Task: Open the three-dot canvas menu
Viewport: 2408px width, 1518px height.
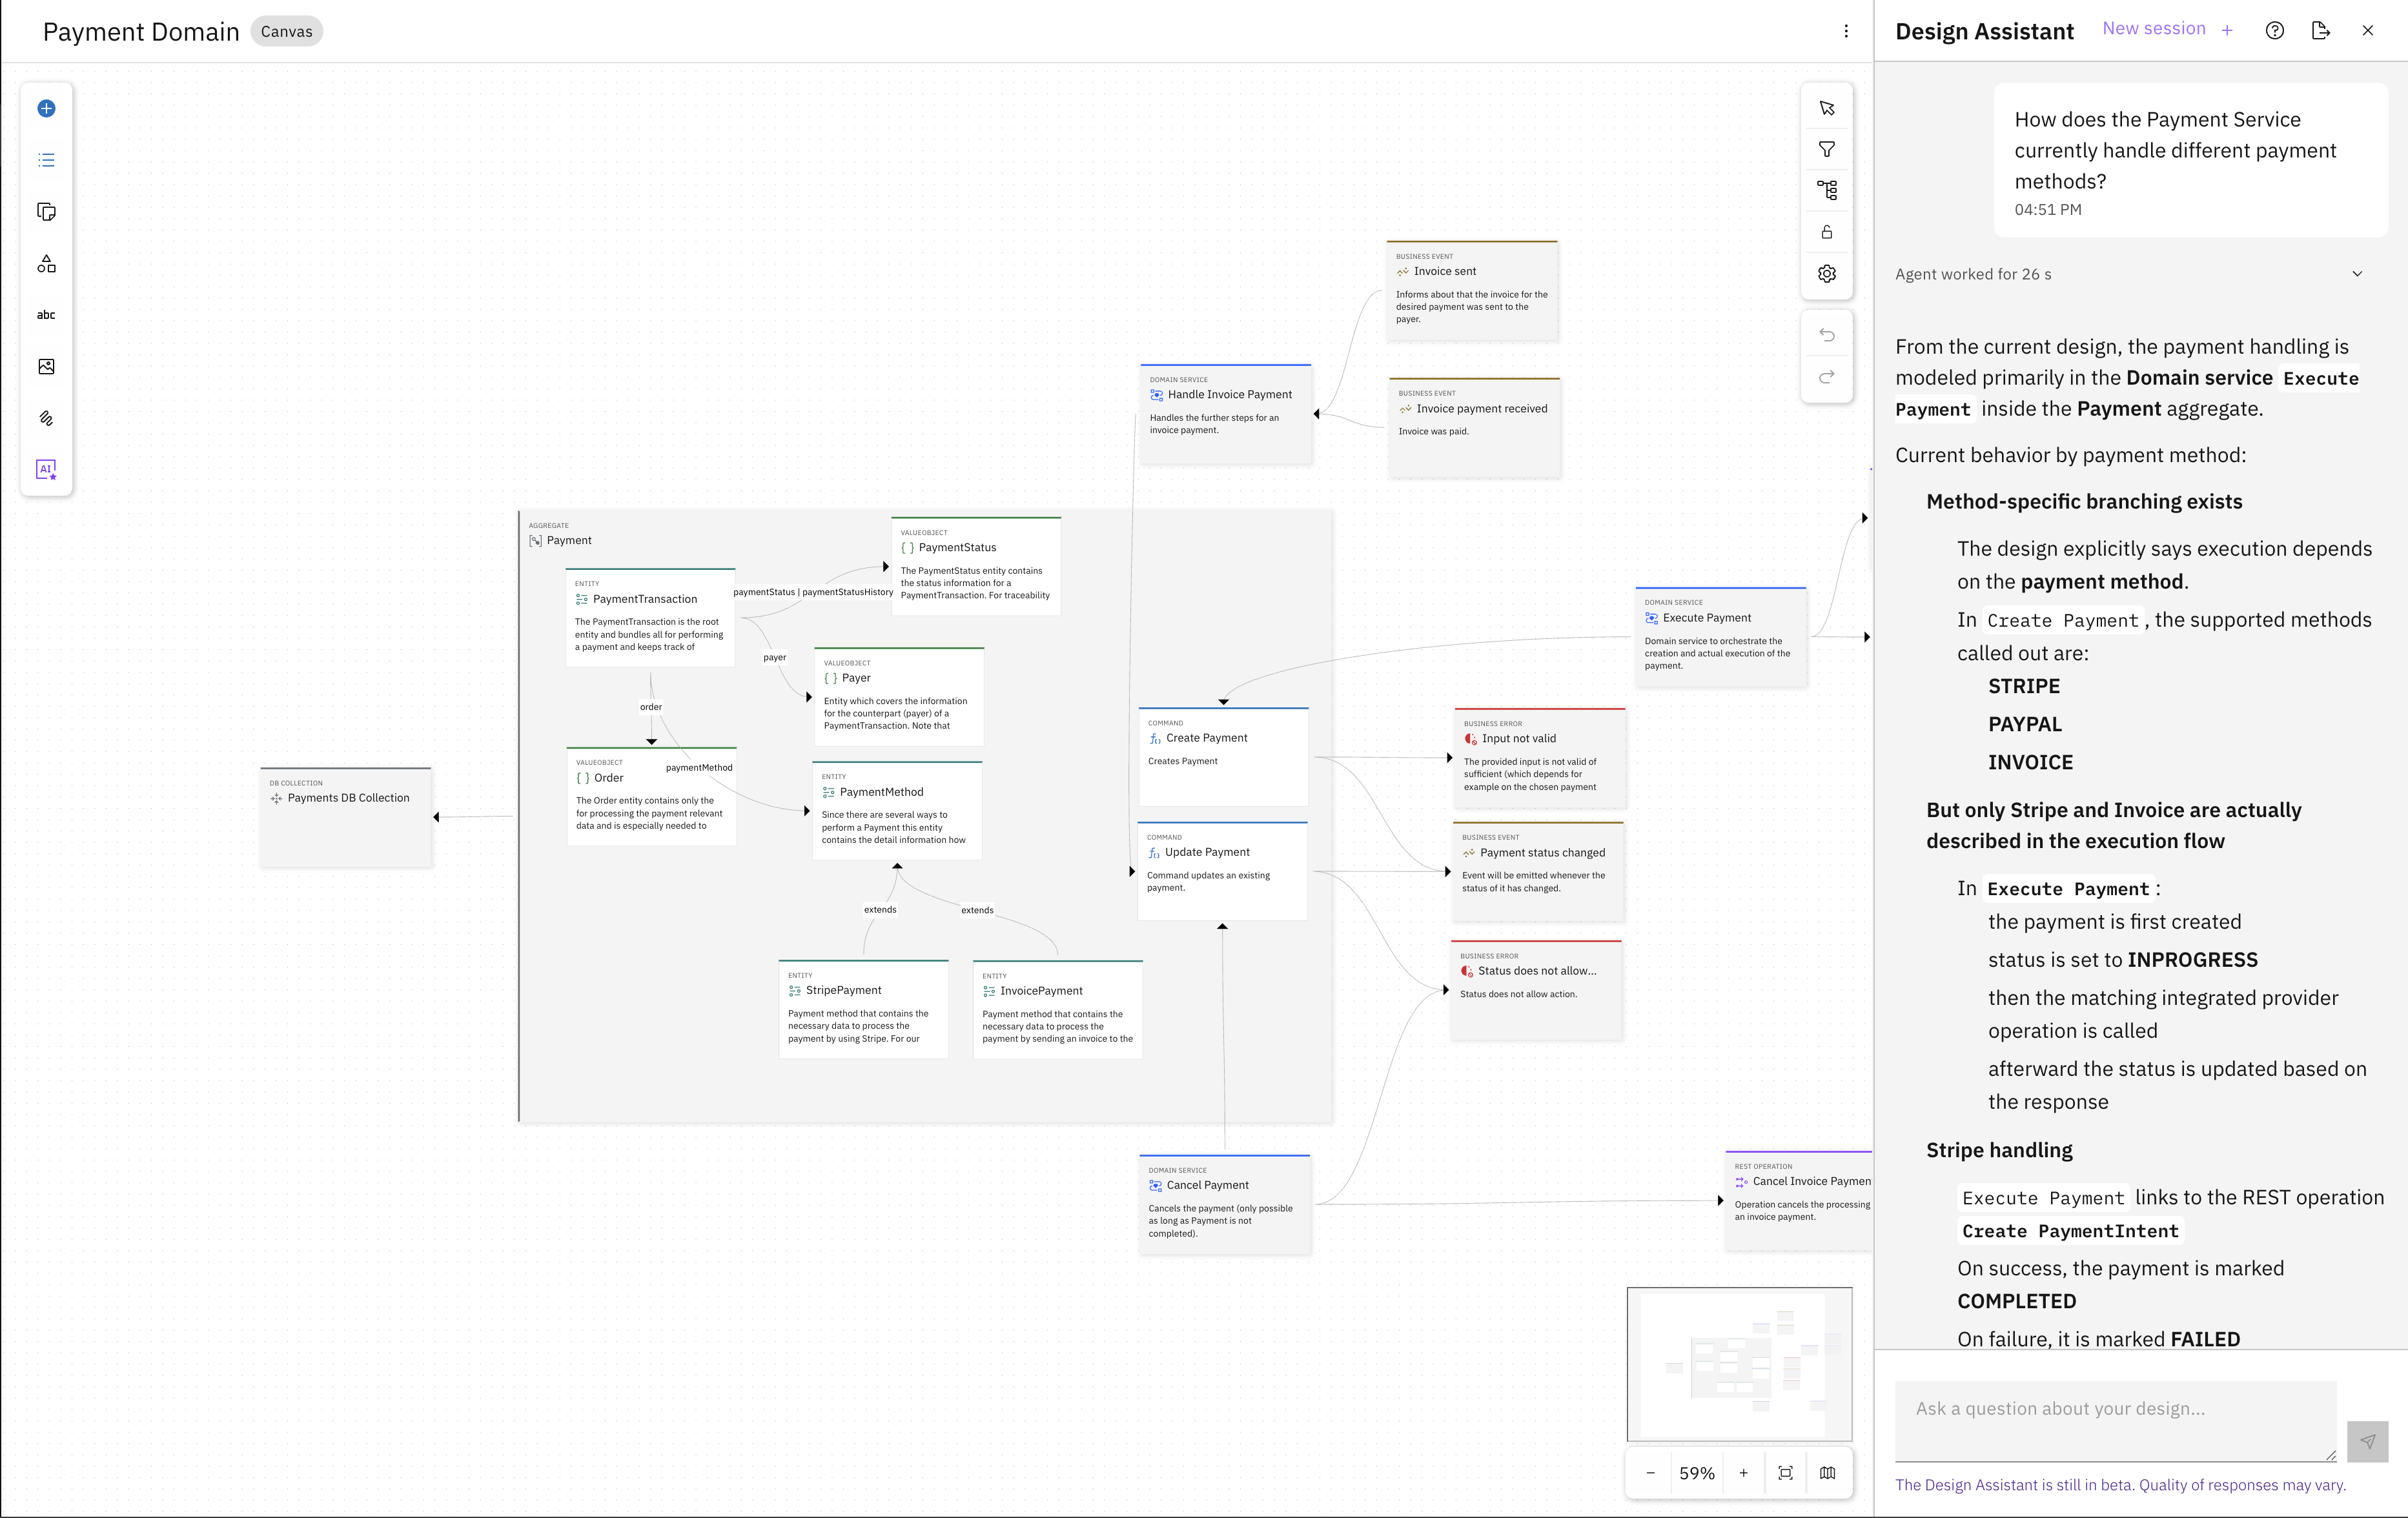Action: click(1846, 31)
